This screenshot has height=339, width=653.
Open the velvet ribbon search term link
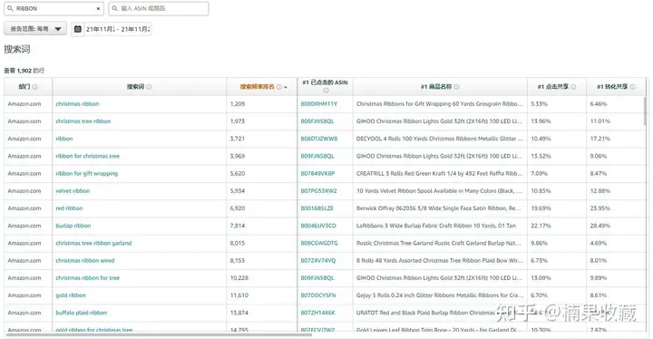click(x=73, y=190)
